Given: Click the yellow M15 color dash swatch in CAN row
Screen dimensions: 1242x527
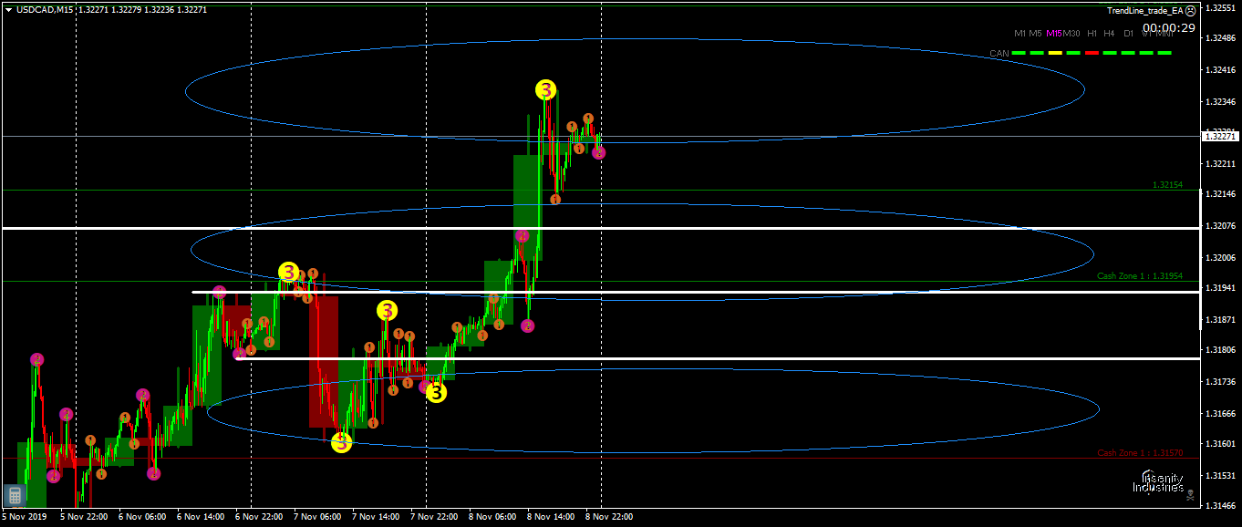Looking at the screenshot, I should click(x=1055, y=53).
